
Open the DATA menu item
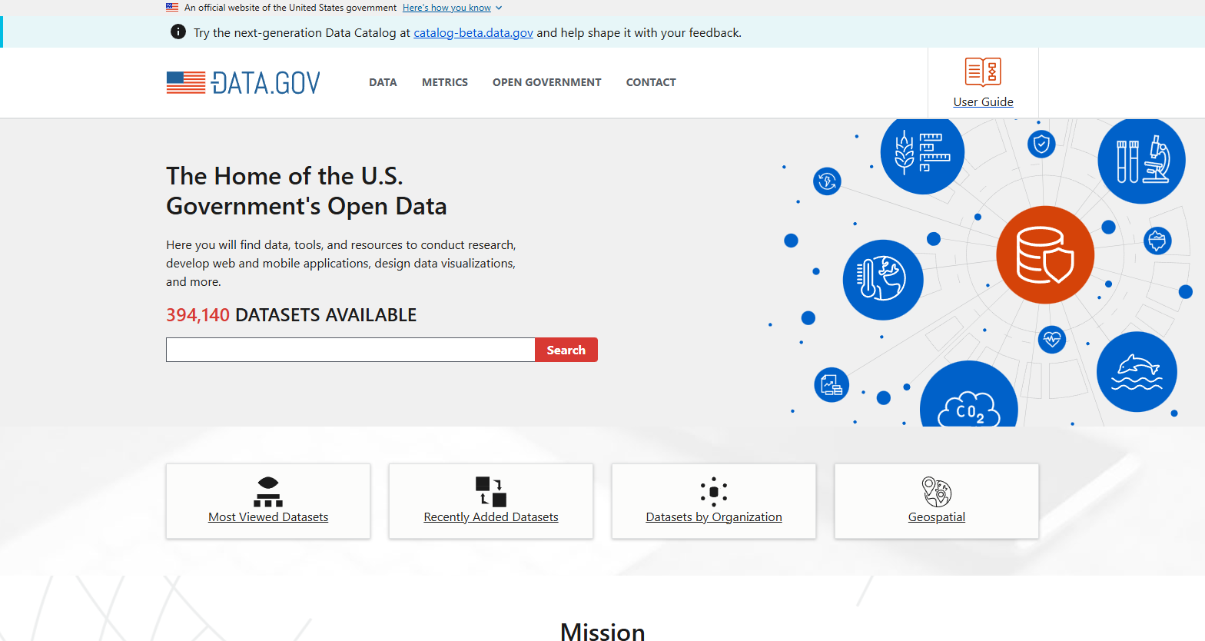[383, 82]
